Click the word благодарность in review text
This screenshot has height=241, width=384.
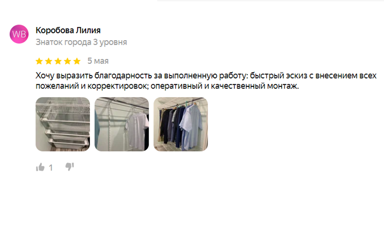123,76
